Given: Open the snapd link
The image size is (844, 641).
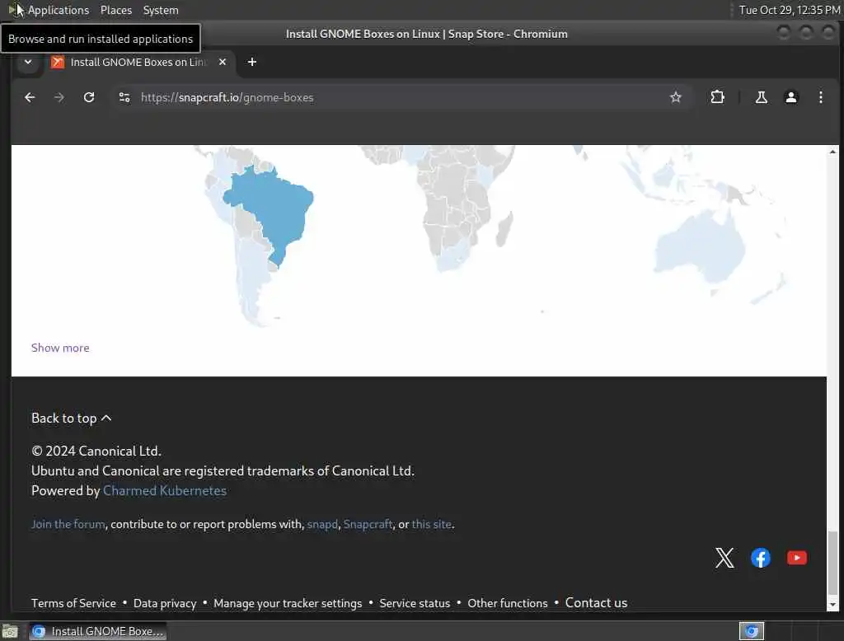Looking at the screenshot, I should (x=322, y=524).
